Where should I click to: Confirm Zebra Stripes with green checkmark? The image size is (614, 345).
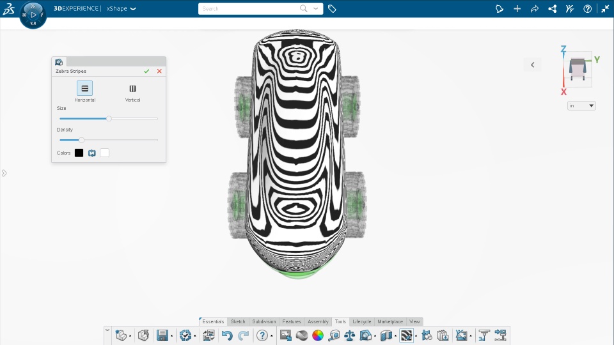click(146, 71)
